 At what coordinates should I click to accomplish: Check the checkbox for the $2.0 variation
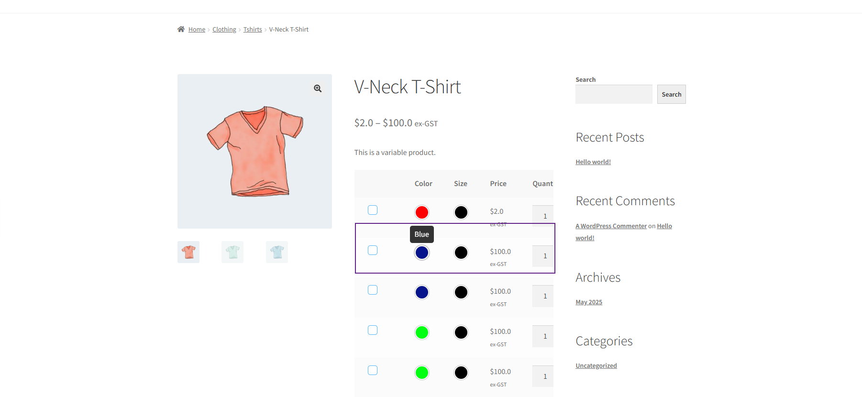373,210
